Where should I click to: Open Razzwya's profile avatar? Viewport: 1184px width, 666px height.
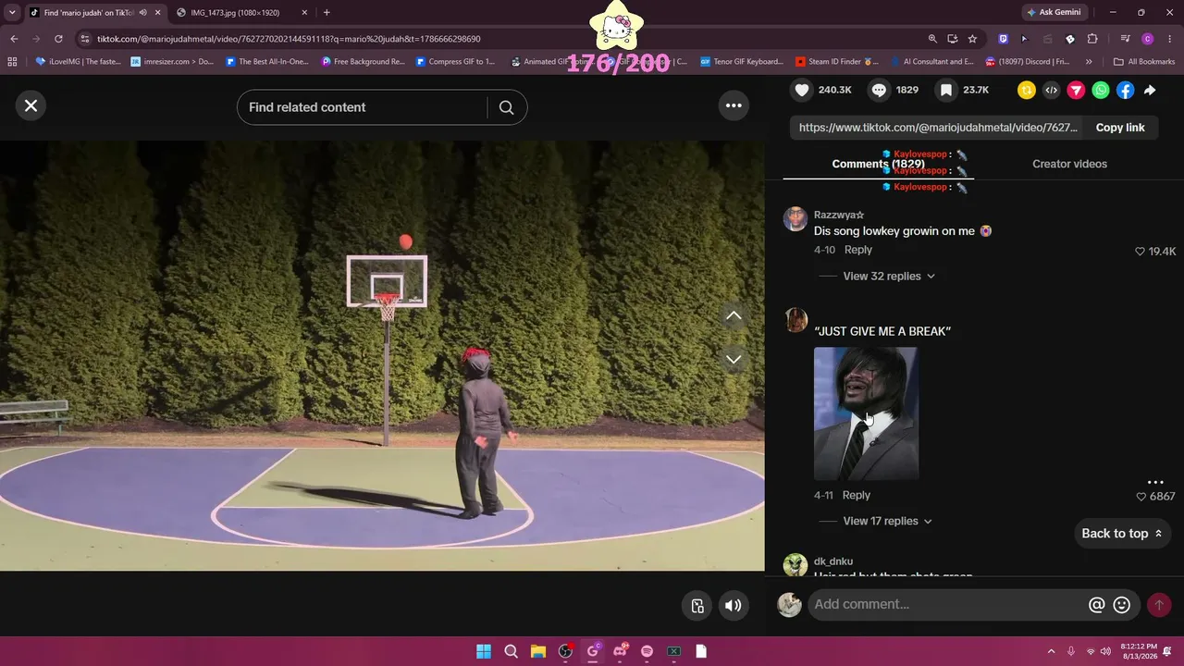click(x=795, y=218)
